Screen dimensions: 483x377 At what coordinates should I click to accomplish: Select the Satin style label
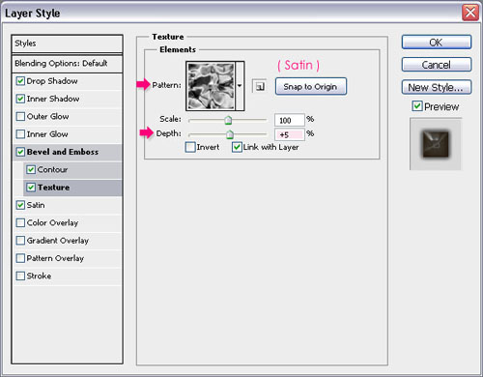coord(36,205)
